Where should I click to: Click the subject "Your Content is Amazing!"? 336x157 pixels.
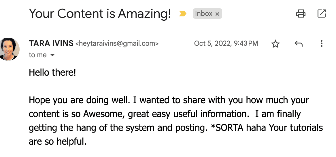[x=100, y=14]
